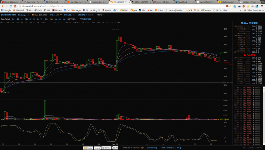Close the Kontakt Piratpartiet tab
The height and width of the screenshot is (150, 265).
pyautogui.click(x=259, y=2)
